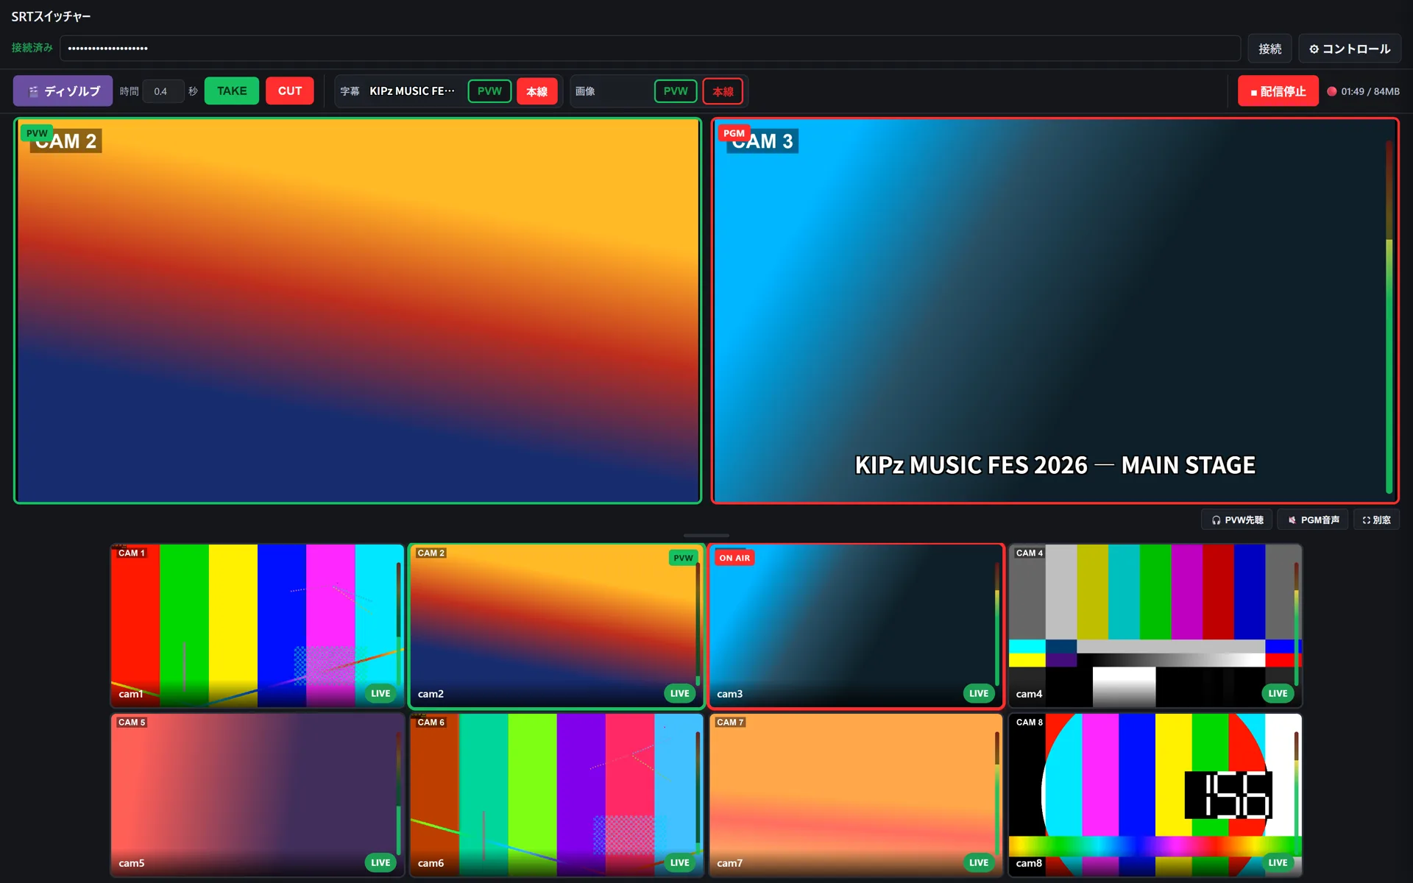Viewport: 1413px width, 883px height.
Task: Click the LIVE badge on cam8
Action: pyautogui.click(x=1278, y=862)
